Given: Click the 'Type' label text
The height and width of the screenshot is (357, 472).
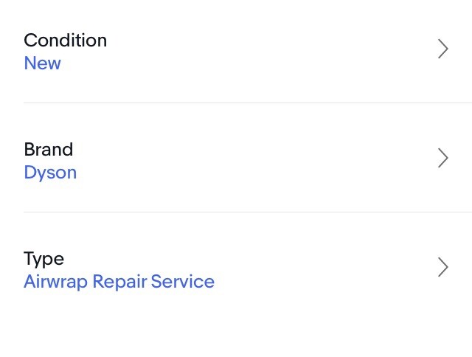Looking at the screenshot, I should 44,259.
